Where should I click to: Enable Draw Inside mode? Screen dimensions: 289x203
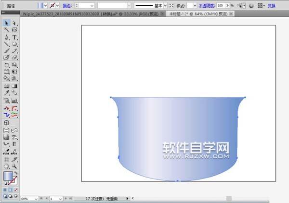[16, 196]
